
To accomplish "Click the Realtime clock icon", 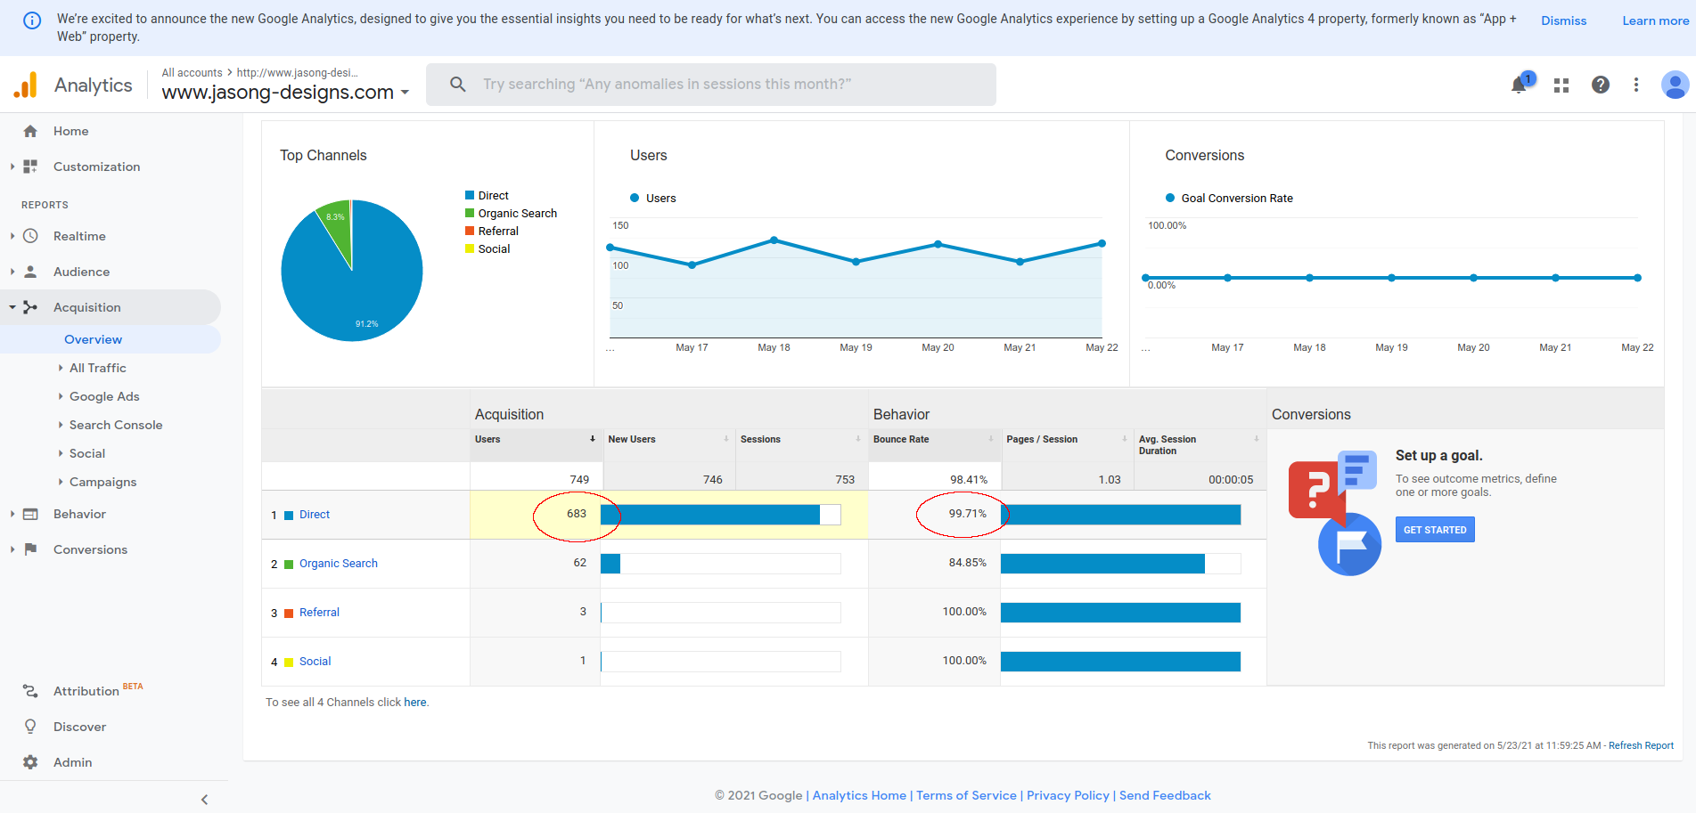I will click(x=30, y=236).
